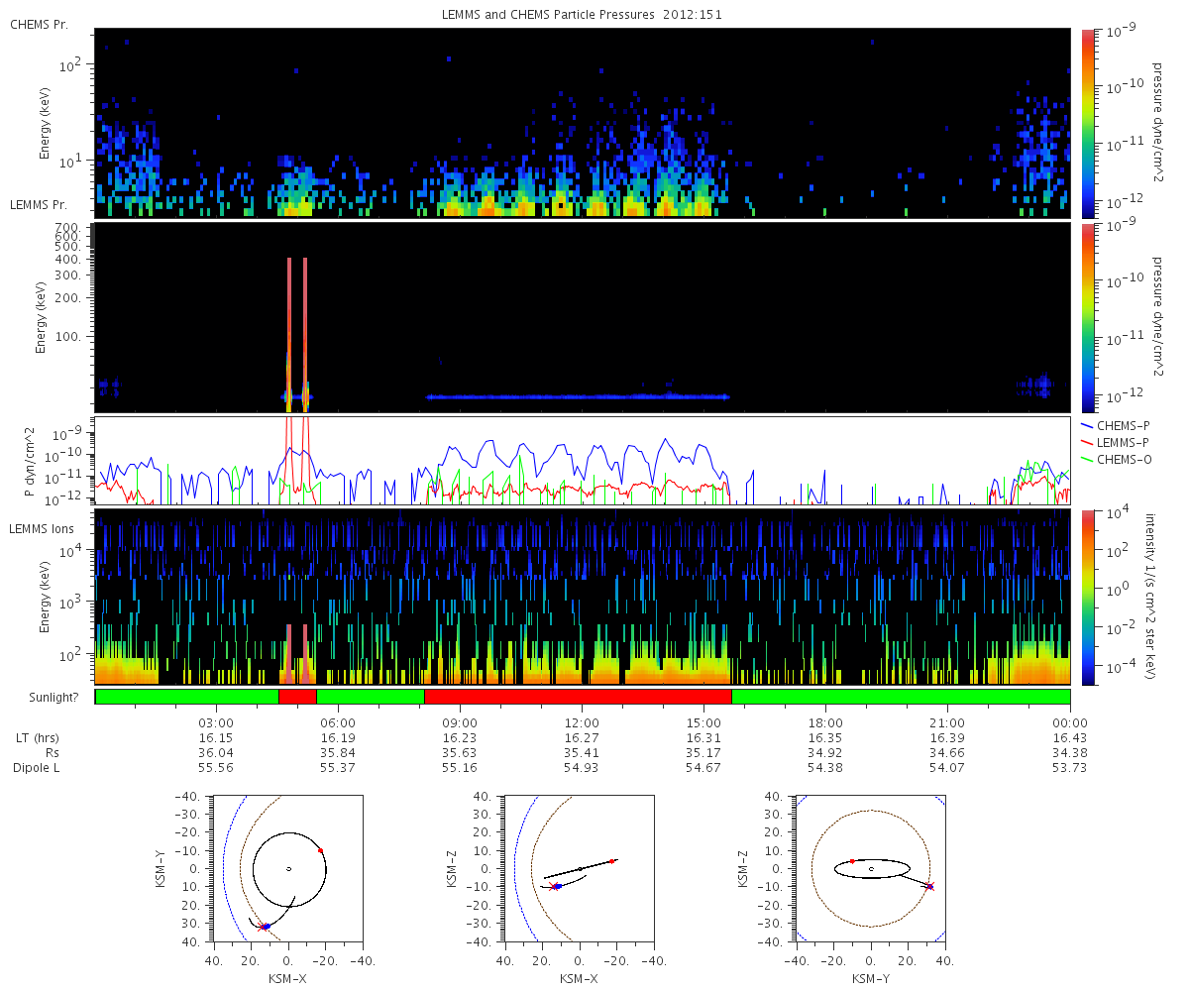This screenshot has height=991, width=1189.
Task: Click the intensity color bar beside LEMMS Ions panel
Action: [x=1088, y=598]
